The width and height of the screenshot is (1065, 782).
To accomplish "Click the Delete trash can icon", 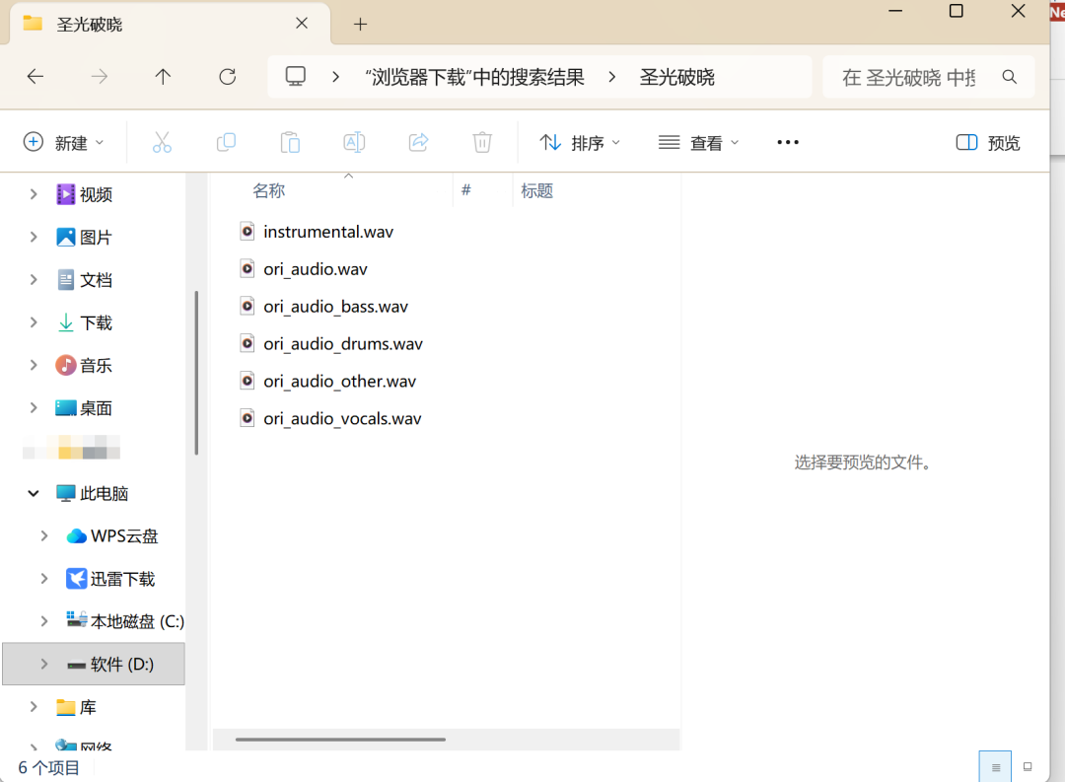I will click(482, 143).
